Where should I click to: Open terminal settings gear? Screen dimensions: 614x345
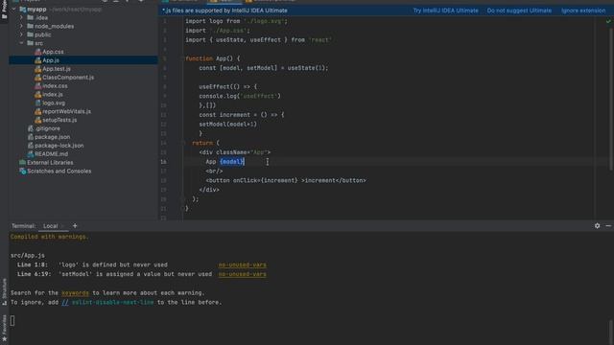pos(597,226)
